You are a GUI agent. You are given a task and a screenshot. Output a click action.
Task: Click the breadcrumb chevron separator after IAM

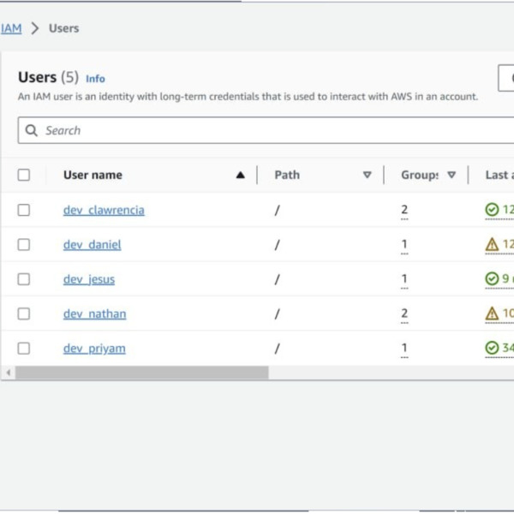[x=35, y=28]
